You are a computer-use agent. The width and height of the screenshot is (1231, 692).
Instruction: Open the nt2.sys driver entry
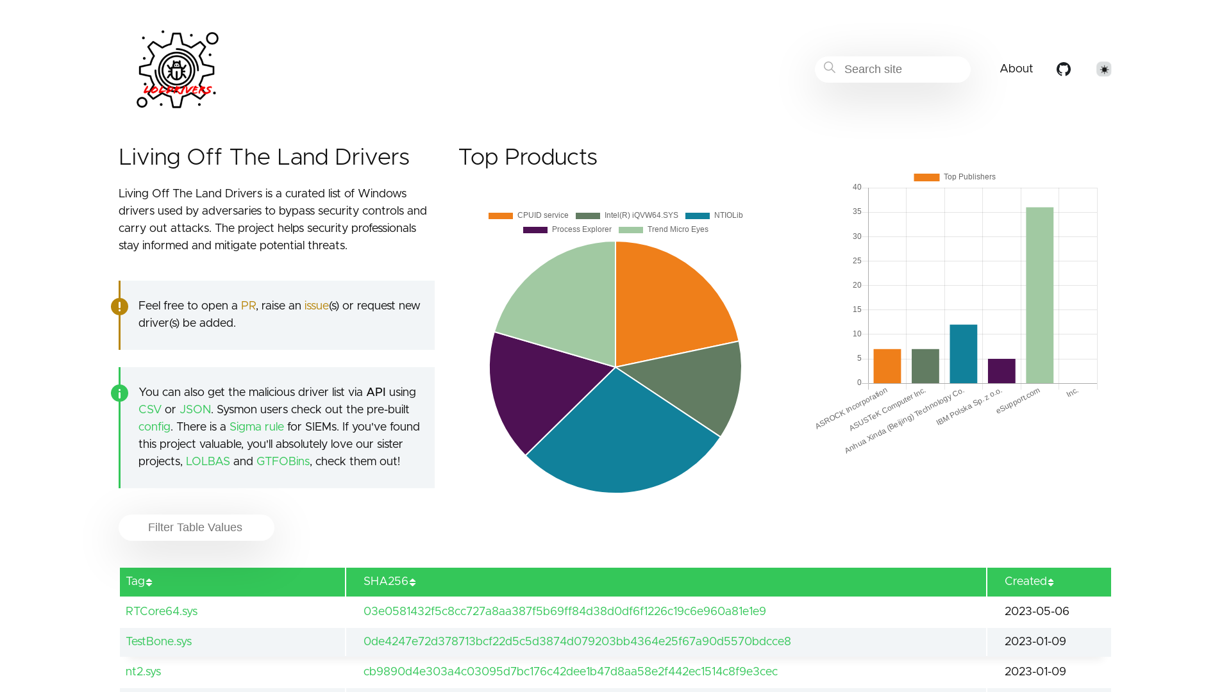click(143, 672)
